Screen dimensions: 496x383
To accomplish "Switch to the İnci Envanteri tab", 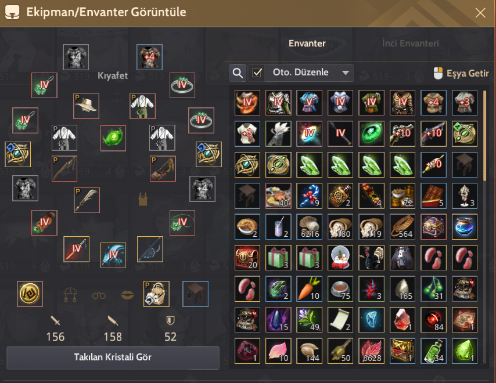I will pyautogui.click(x=410, y=44).
